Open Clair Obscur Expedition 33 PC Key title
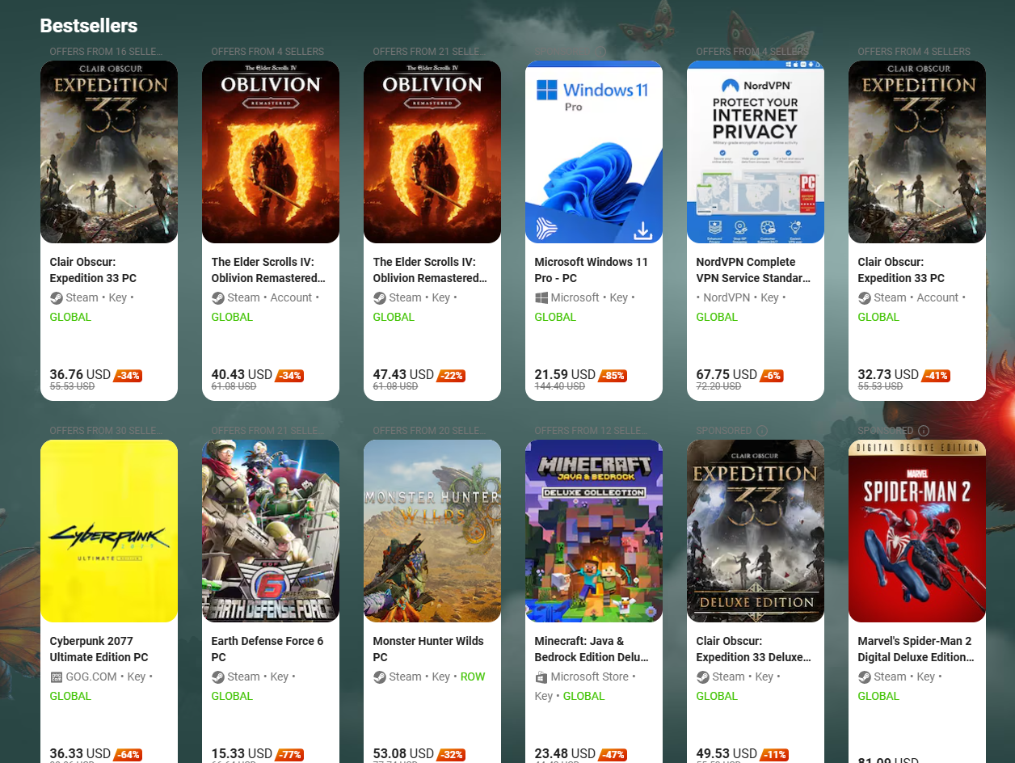The image size is (1015, 763). [93, 270]
